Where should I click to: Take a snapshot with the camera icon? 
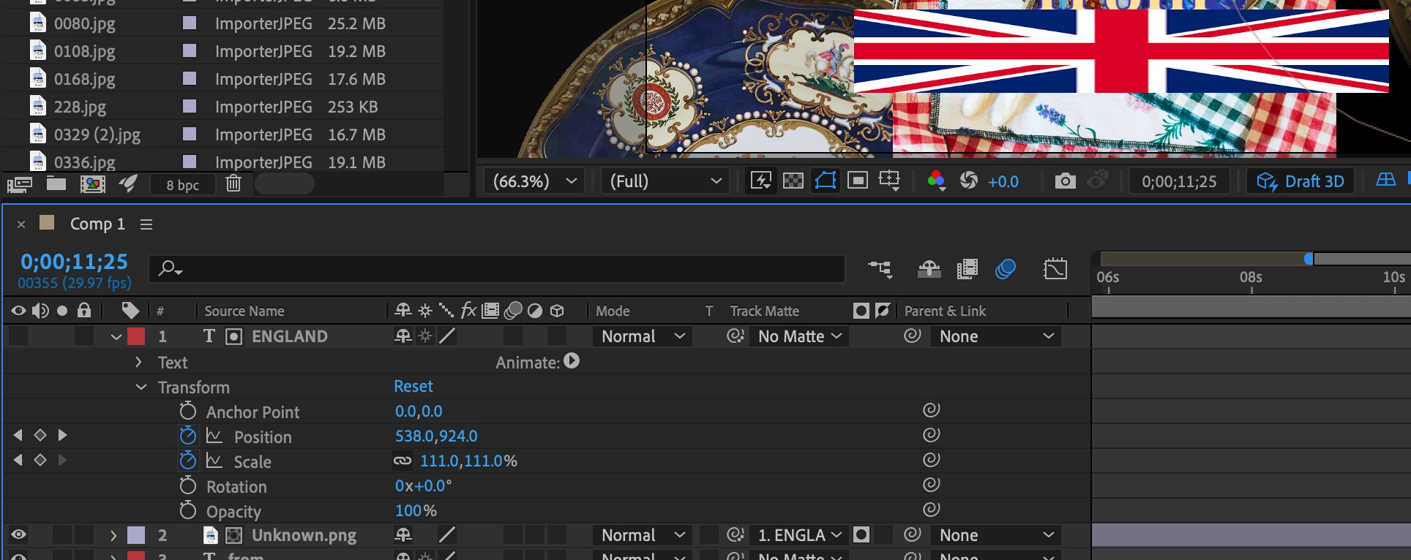1065,181
